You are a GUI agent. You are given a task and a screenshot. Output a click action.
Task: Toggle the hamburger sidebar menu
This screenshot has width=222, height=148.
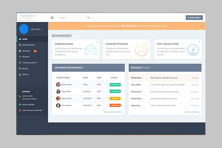click(x=52, y=17)
